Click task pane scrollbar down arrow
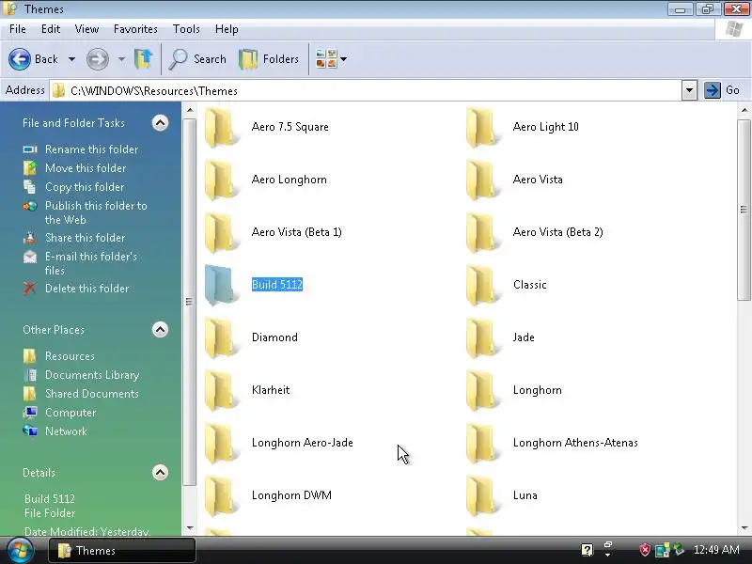The image size is (752, 564). coord(190,528)
